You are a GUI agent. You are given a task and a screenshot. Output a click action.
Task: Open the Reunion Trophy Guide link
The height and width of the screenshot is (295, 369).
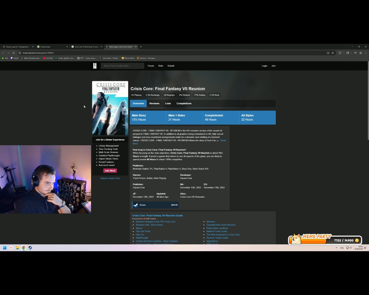[x=217, y=238]
